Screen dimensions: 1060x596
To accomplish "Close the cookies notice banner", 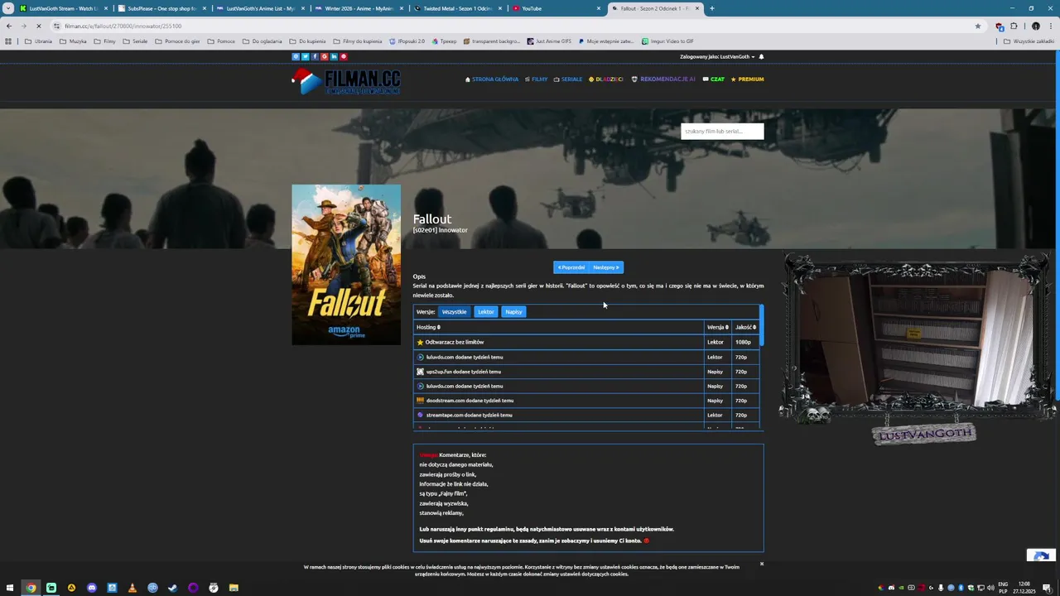I will pos(762,564).
